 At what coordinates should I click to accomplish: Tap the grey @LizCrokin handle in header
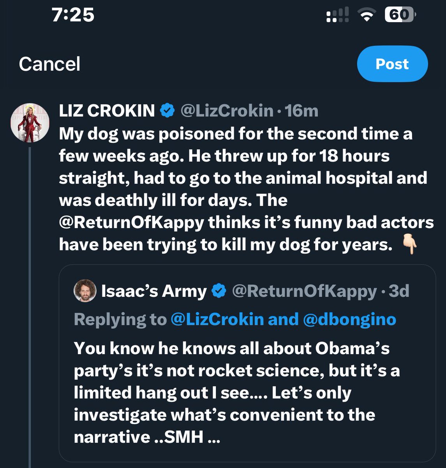(x=227, y=111)
